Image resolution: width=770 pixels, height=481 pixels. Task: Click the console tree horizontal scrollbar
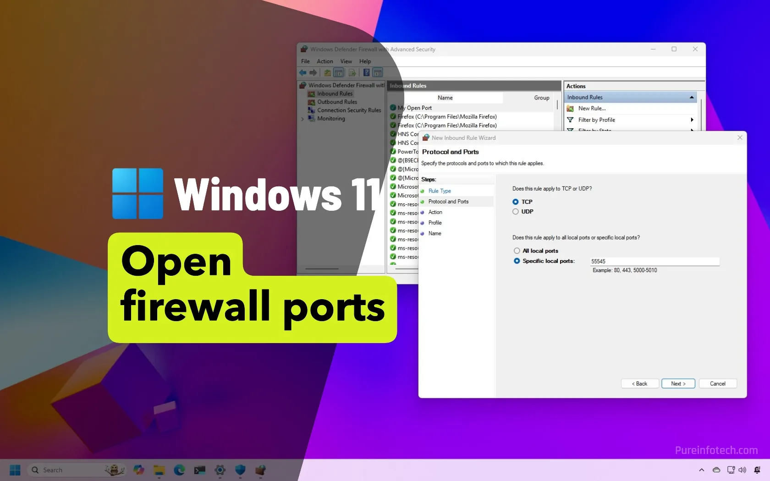click(x=322, y=269)
